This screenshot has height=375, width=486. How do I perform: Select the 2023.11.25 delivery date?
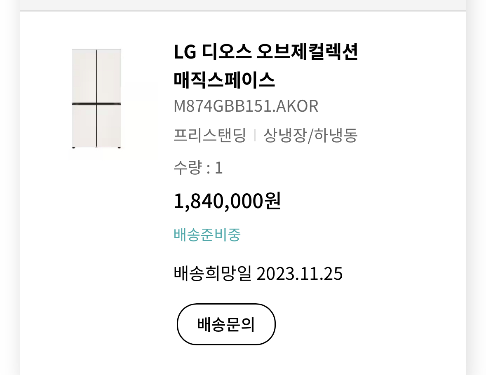click(299, 274)
